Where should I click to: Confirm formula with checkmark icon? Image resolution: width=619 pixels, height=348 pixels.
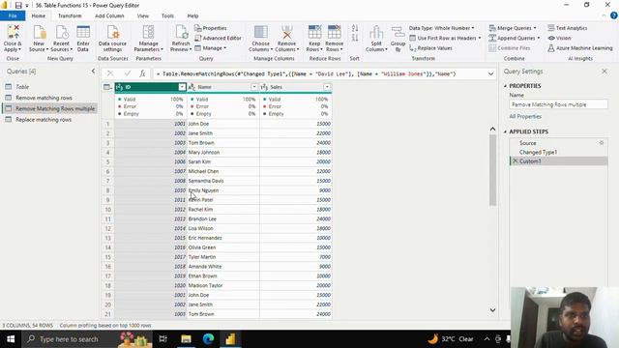coord(127,73)
